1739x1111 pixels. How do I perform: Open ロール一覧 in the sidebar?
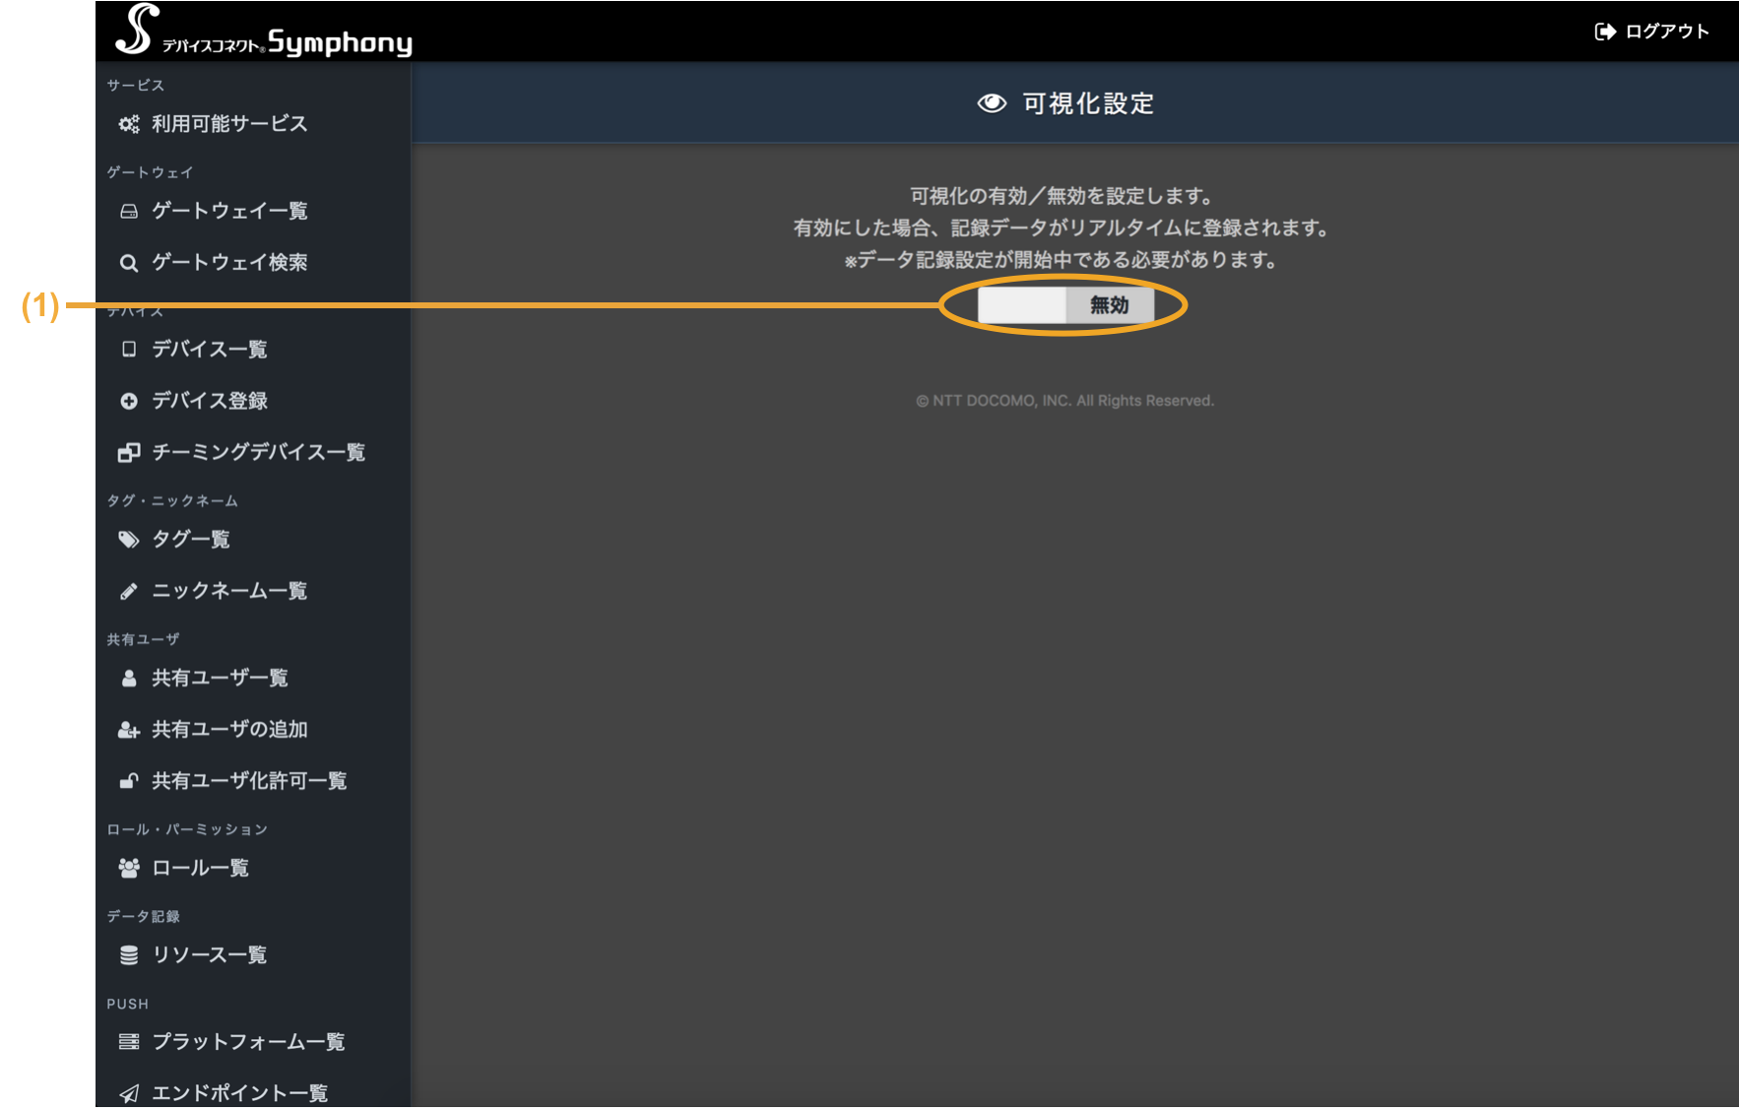pyautogui.click(x=200, y=868)
